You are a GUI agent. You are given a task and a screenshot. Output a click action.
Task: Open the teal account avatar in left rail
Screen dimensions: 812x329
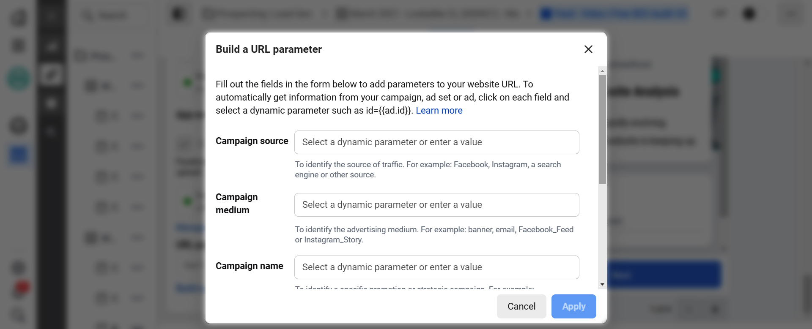click(18, 79)
